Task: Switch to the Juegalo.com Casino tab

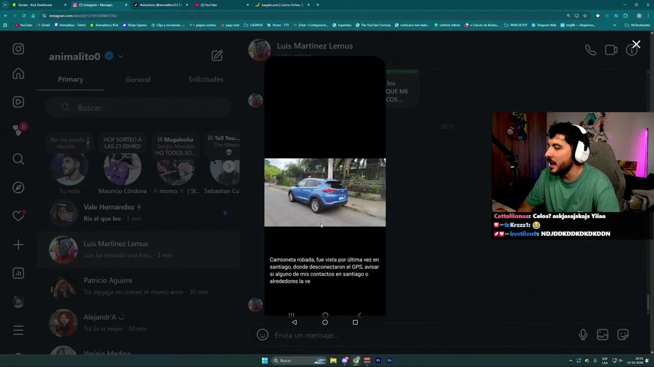Action: [x=283, y=5]
